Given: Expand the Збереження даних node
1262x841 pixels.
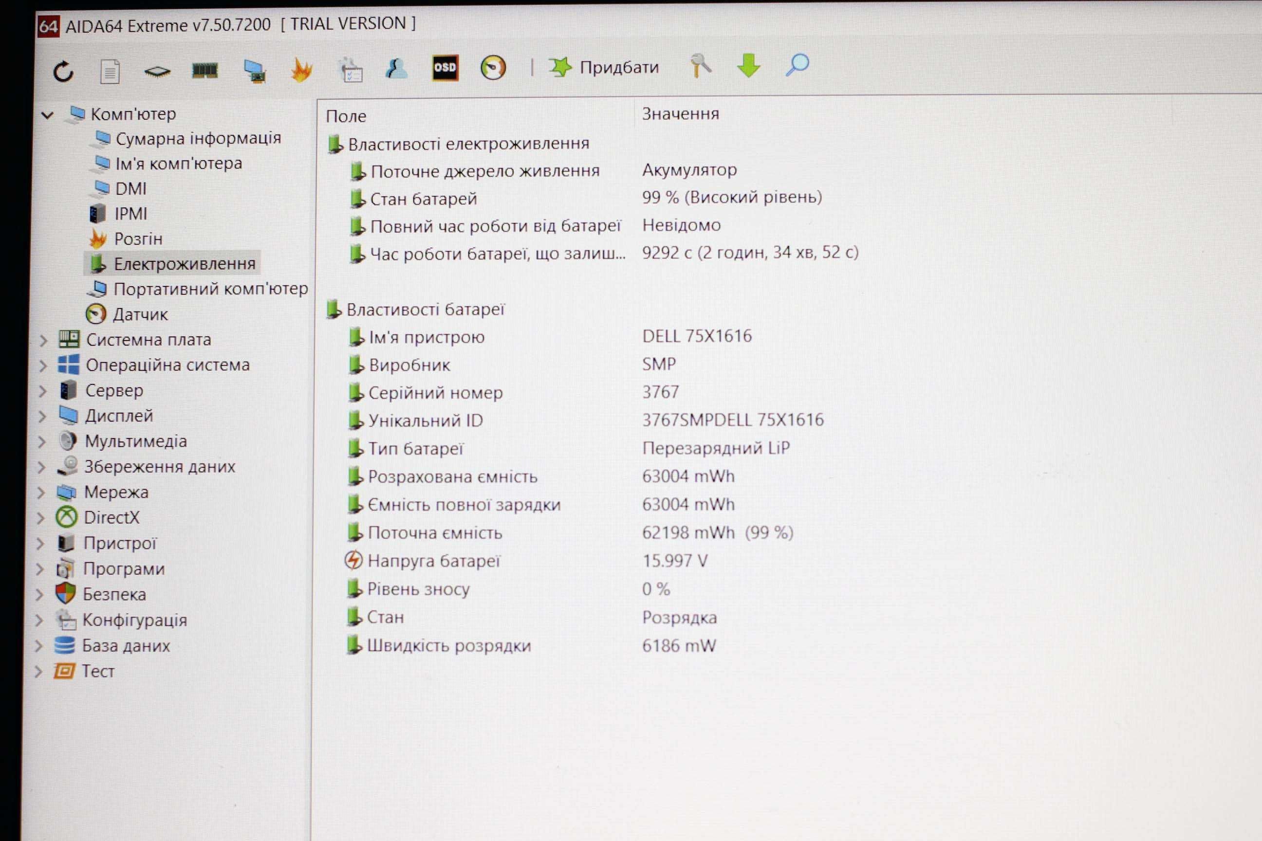Looking at the screenshot, I should click(41, 467).
